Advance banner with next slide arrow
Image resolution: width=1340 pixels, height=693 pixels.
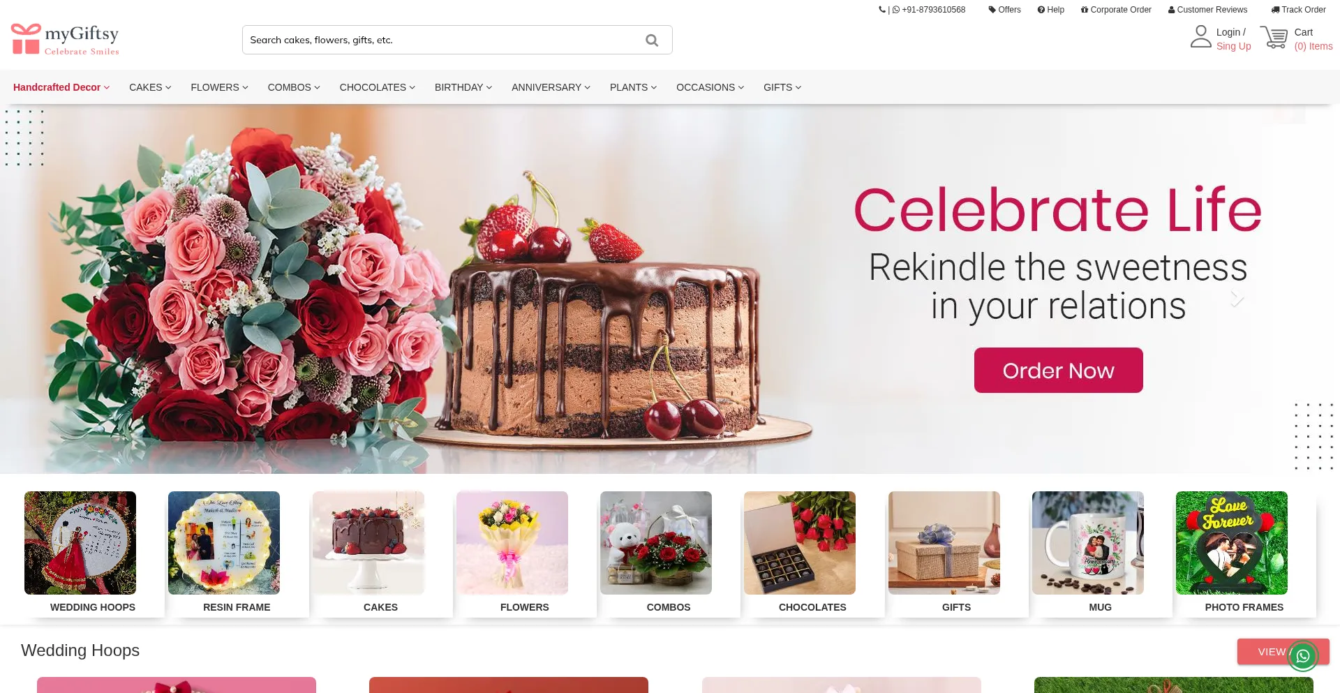click(x=1237, y=299)
